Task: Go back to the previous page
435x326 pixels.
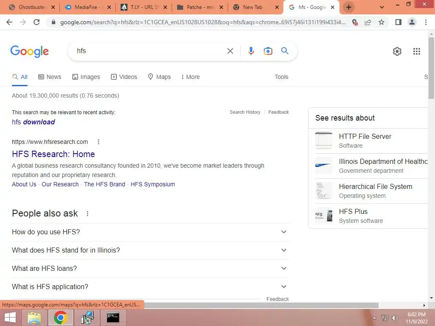Action: [9, 22]
